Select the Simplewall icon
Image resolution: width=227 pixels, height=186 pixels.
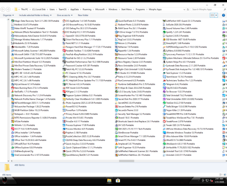pyautogui.click(x=116, y=144)
